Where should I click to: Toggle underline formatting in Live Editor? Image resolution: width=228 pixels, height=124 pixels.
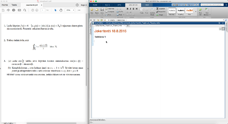click(x=134, y=9)
